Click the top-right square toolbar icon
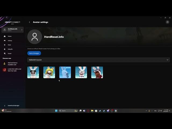Viewport: 172px width, 129px height. 167,22
